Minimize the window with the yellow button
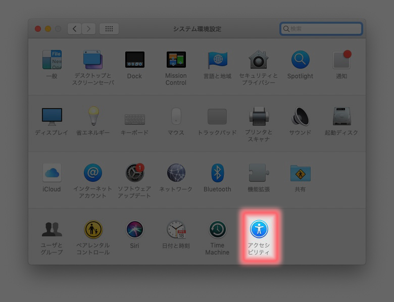Screen dimensions: 394x302 click(x=48, y=29)
